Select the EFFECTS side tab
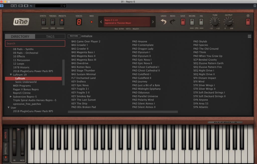Viewport: 257px width, 164px height. tap(6, 149)
